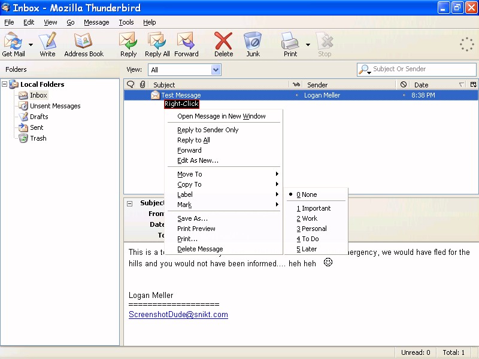Open the File menu

click(x=9, y=22)
